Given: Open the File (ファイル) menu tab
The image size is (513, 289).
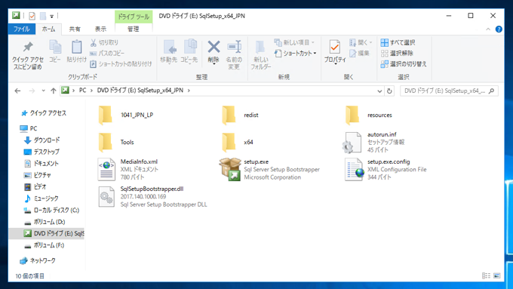Looking at the screenshot, I should pos(22,29).
